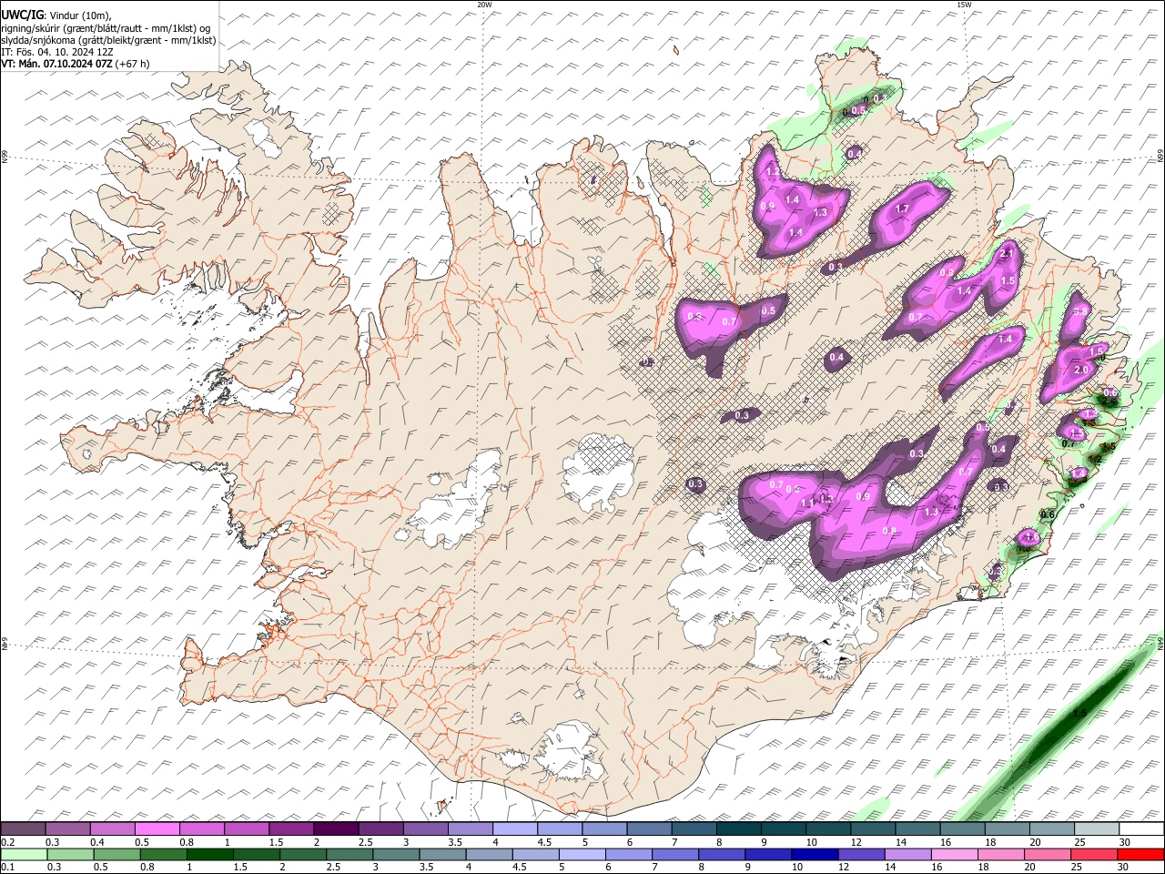Click the "1.3" value in the northern snow patch
Screen dimensions: 1165x874
point(820,212)
